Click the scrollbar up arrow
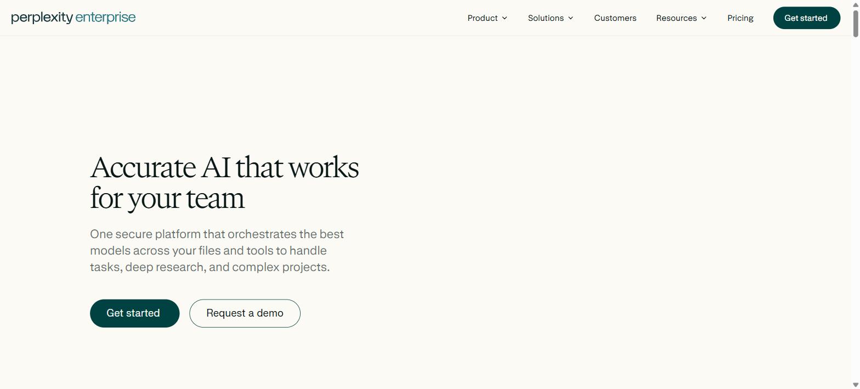 [x=855, y=4]
